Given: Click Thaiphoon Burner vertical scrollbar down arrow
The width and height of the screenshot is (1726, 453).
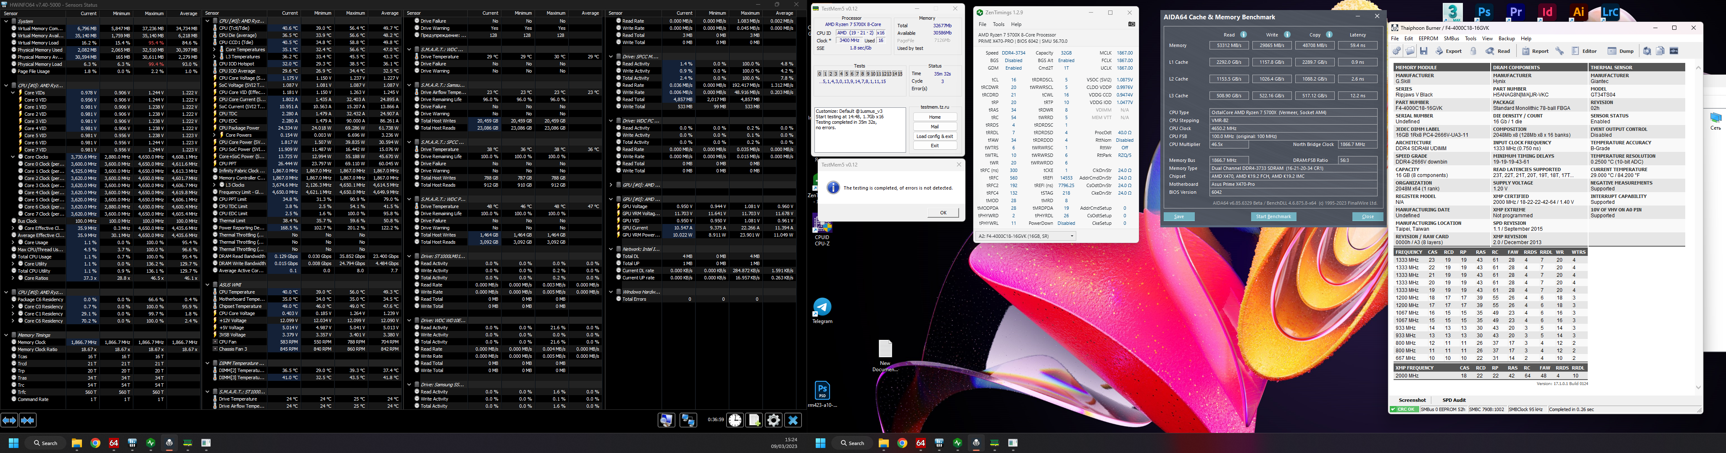Looking at the screenshot, I should [x=1698, y=388].
